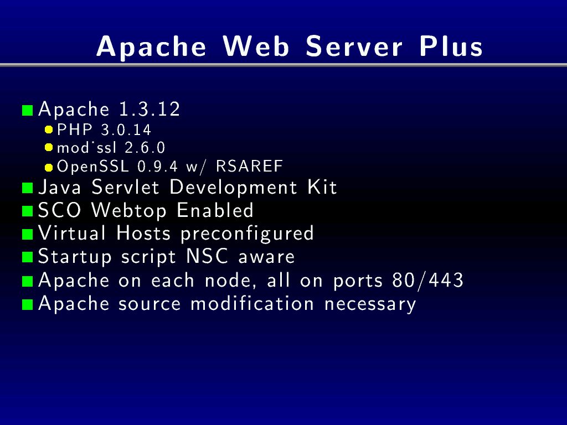
Task: Click the "SCO Webtop Enabled" bullet
Action: point(146,210)
